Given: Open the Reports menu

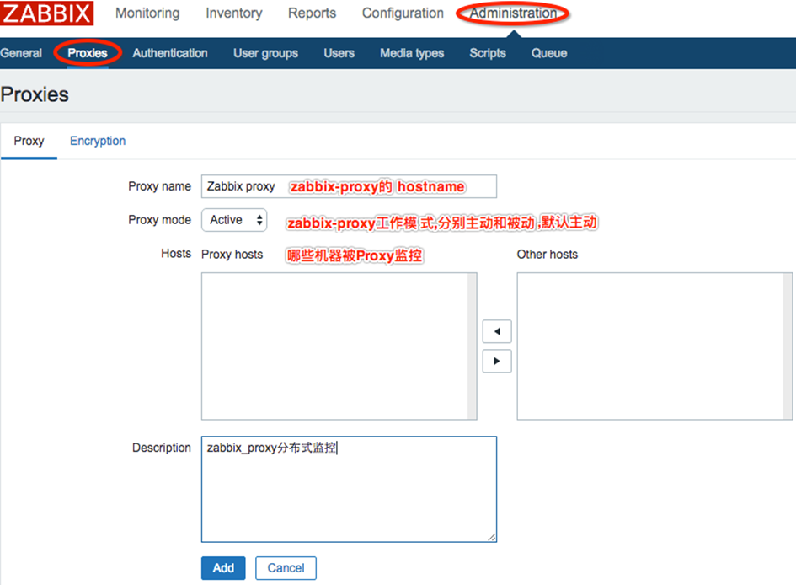Looking at the screenshot, I should pyautogui.click(x=312, y=13).
